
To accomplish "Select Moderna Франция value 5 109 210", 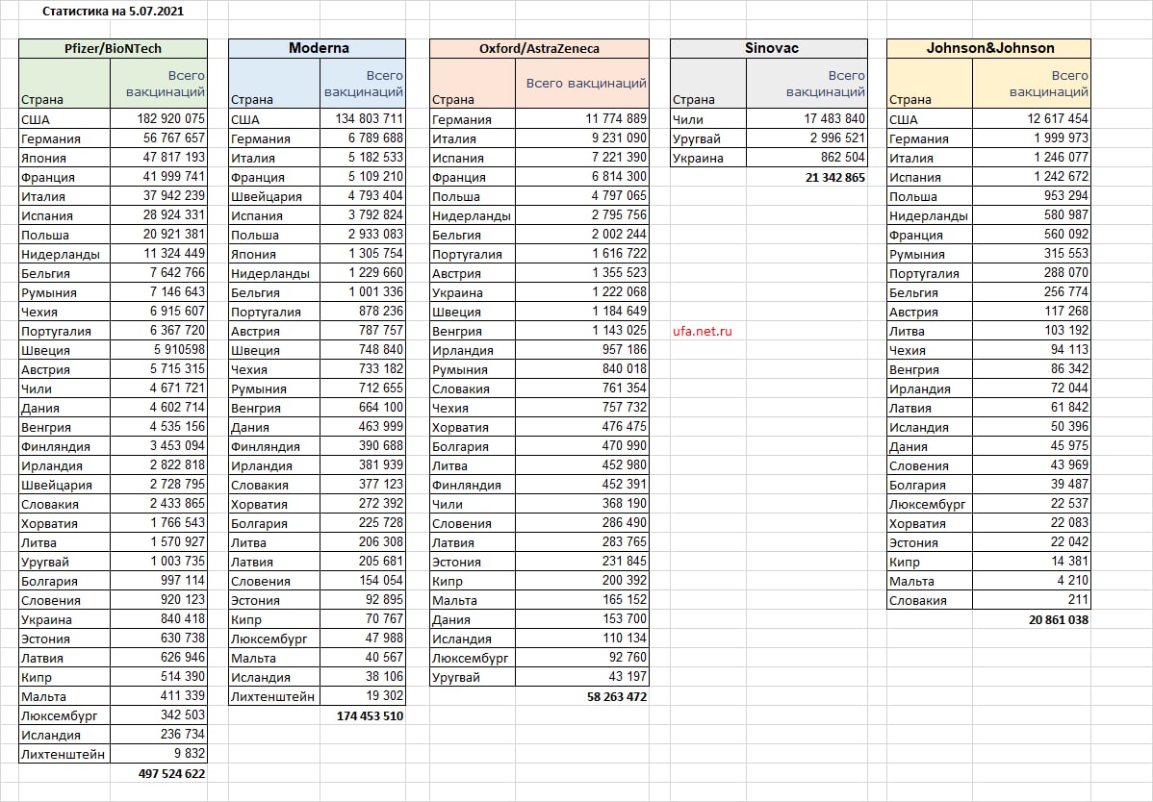I will tap(363, 176).
